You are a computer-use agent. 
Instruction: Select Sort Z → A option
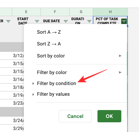(x=49, y=44)
